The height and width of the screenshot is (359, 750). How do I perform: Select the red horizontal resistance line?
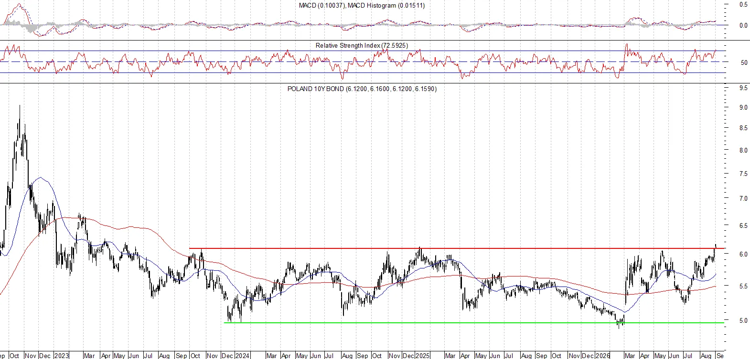tap(457, 248)
